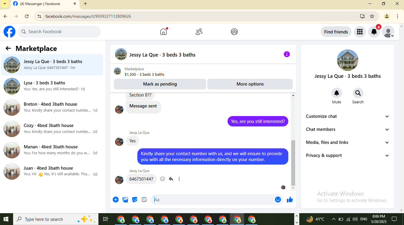Image resolution: width=404 pixels, height=225 pixels.
Task: Reply to the 6467501447 message
Action: coord(171,179)
